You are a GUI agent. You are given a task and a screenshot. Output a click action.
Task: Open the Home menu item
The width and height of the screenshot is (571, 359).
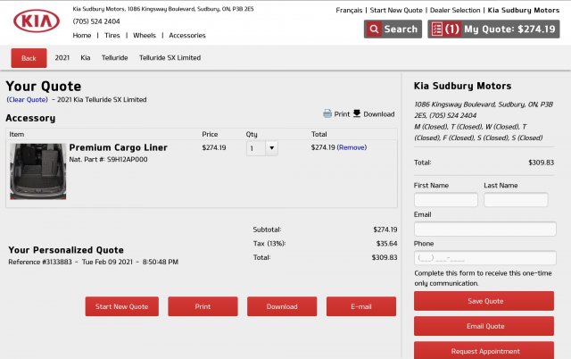(x=82, y=36)
